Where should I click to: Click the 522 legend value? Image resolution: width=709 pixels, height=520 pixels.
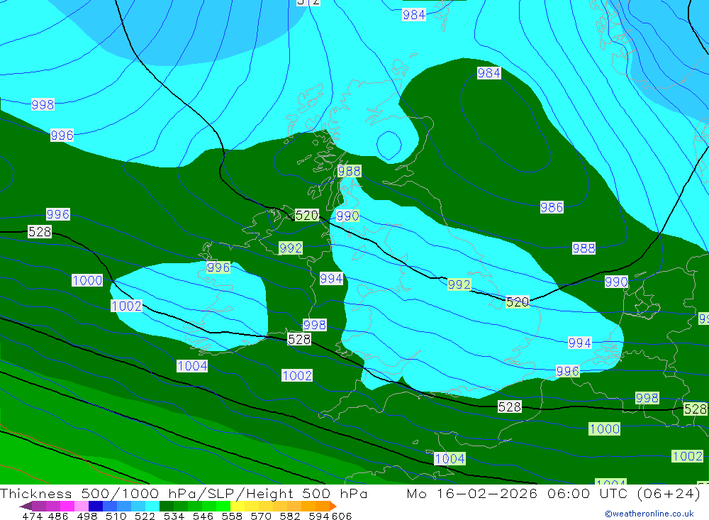tap(145, 516)
